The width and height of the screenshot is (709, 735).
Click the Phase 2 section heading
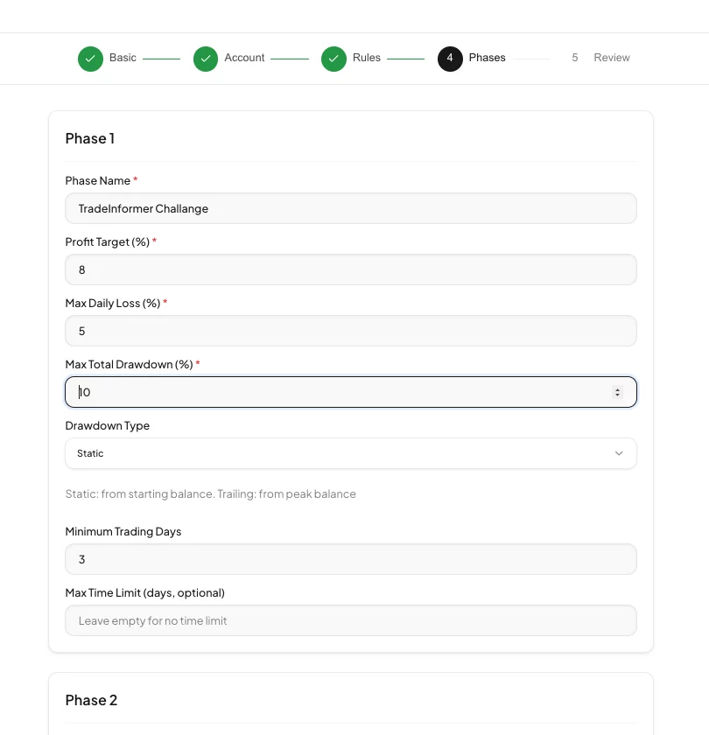(91, 700)
